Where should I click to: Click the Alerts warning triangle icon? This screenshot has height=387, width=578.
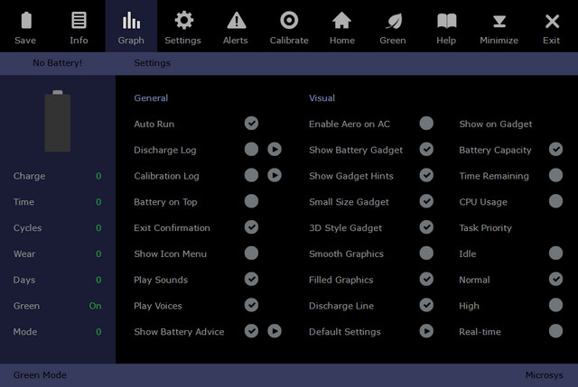(x=236, y=21)
